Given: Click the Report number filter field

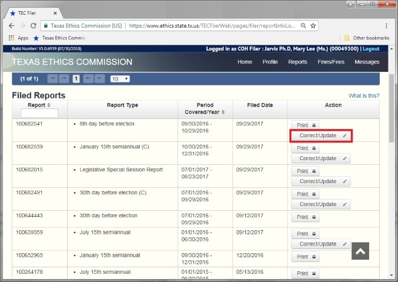Looking at the screenshot, I should (x=40, y=113).
